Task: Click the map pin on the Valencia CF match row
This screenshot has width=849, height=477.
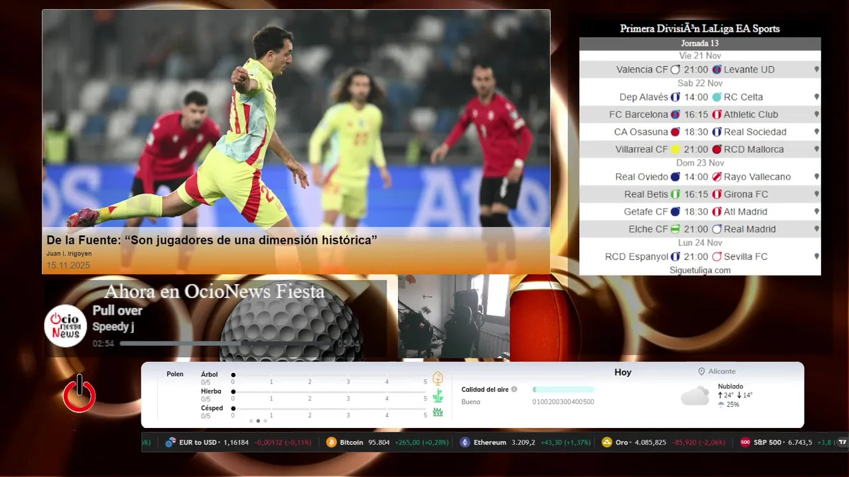Action: click(816, 70)
